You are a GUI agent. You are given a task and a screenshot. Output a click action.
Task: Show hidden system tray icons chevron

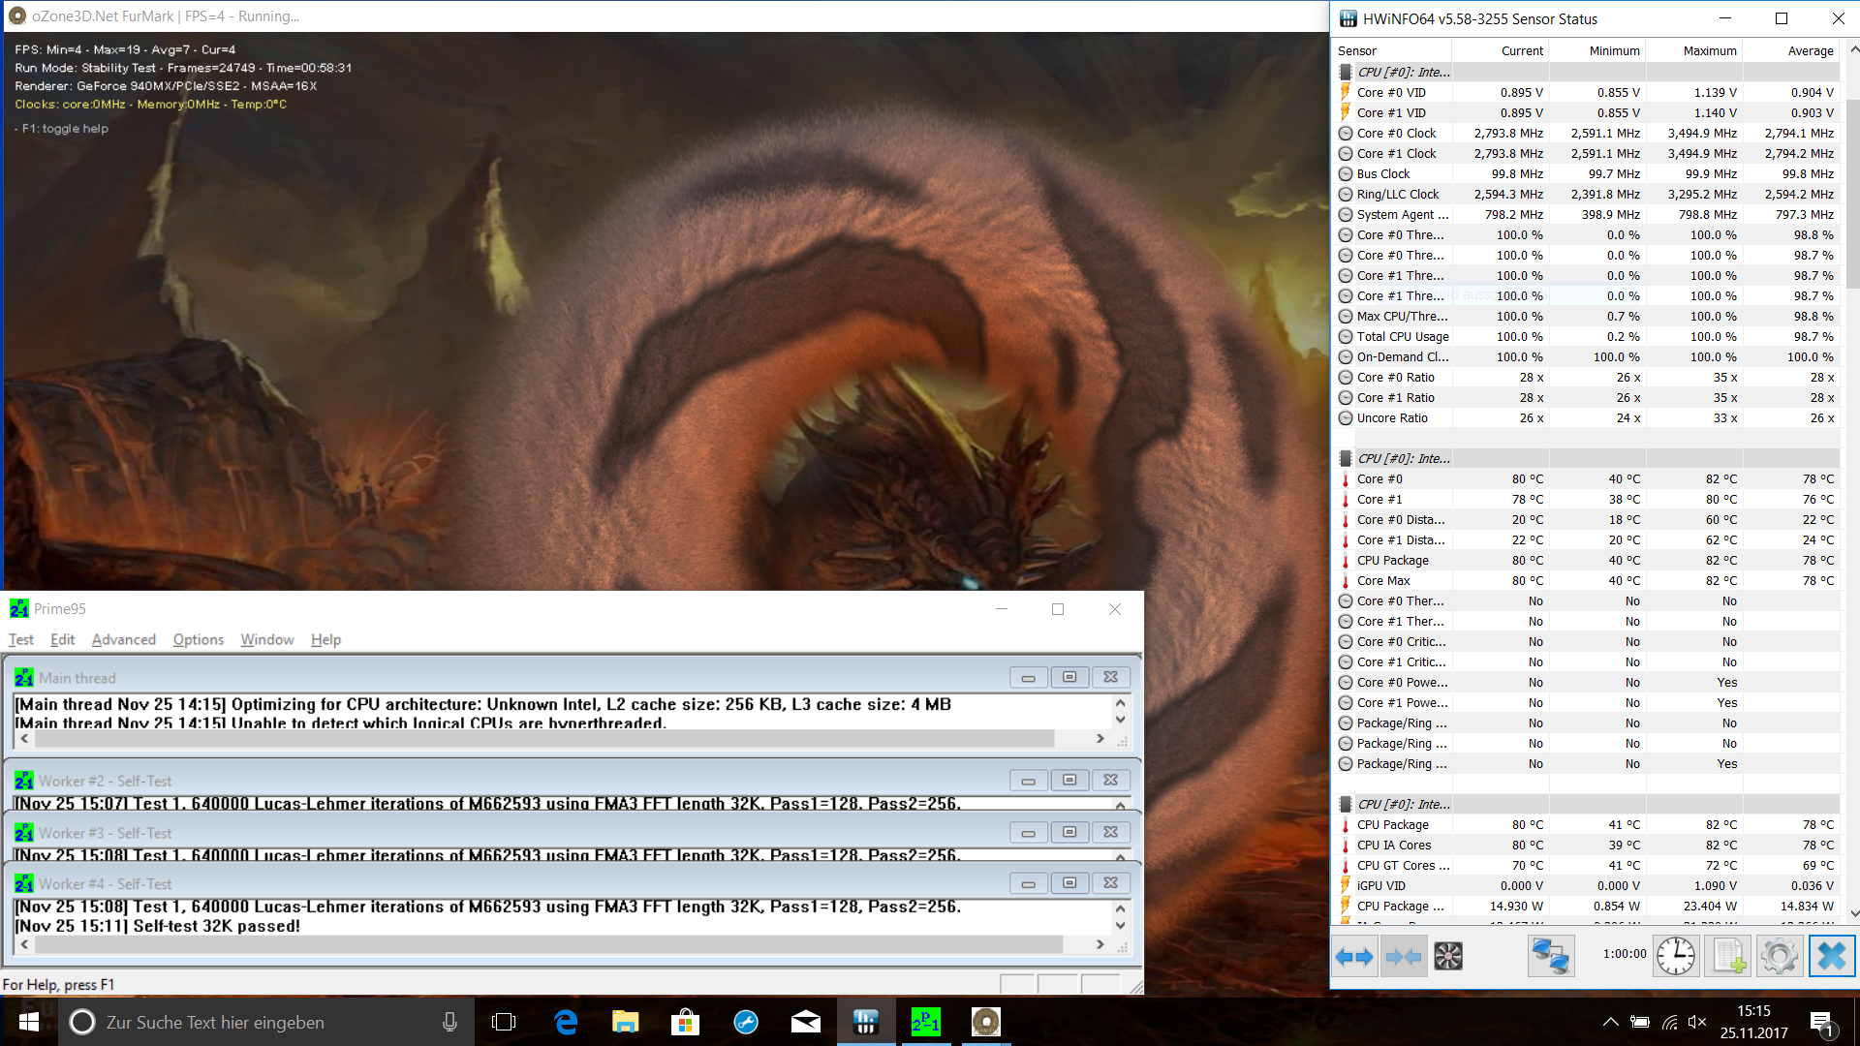[x=1610, y=1022]
